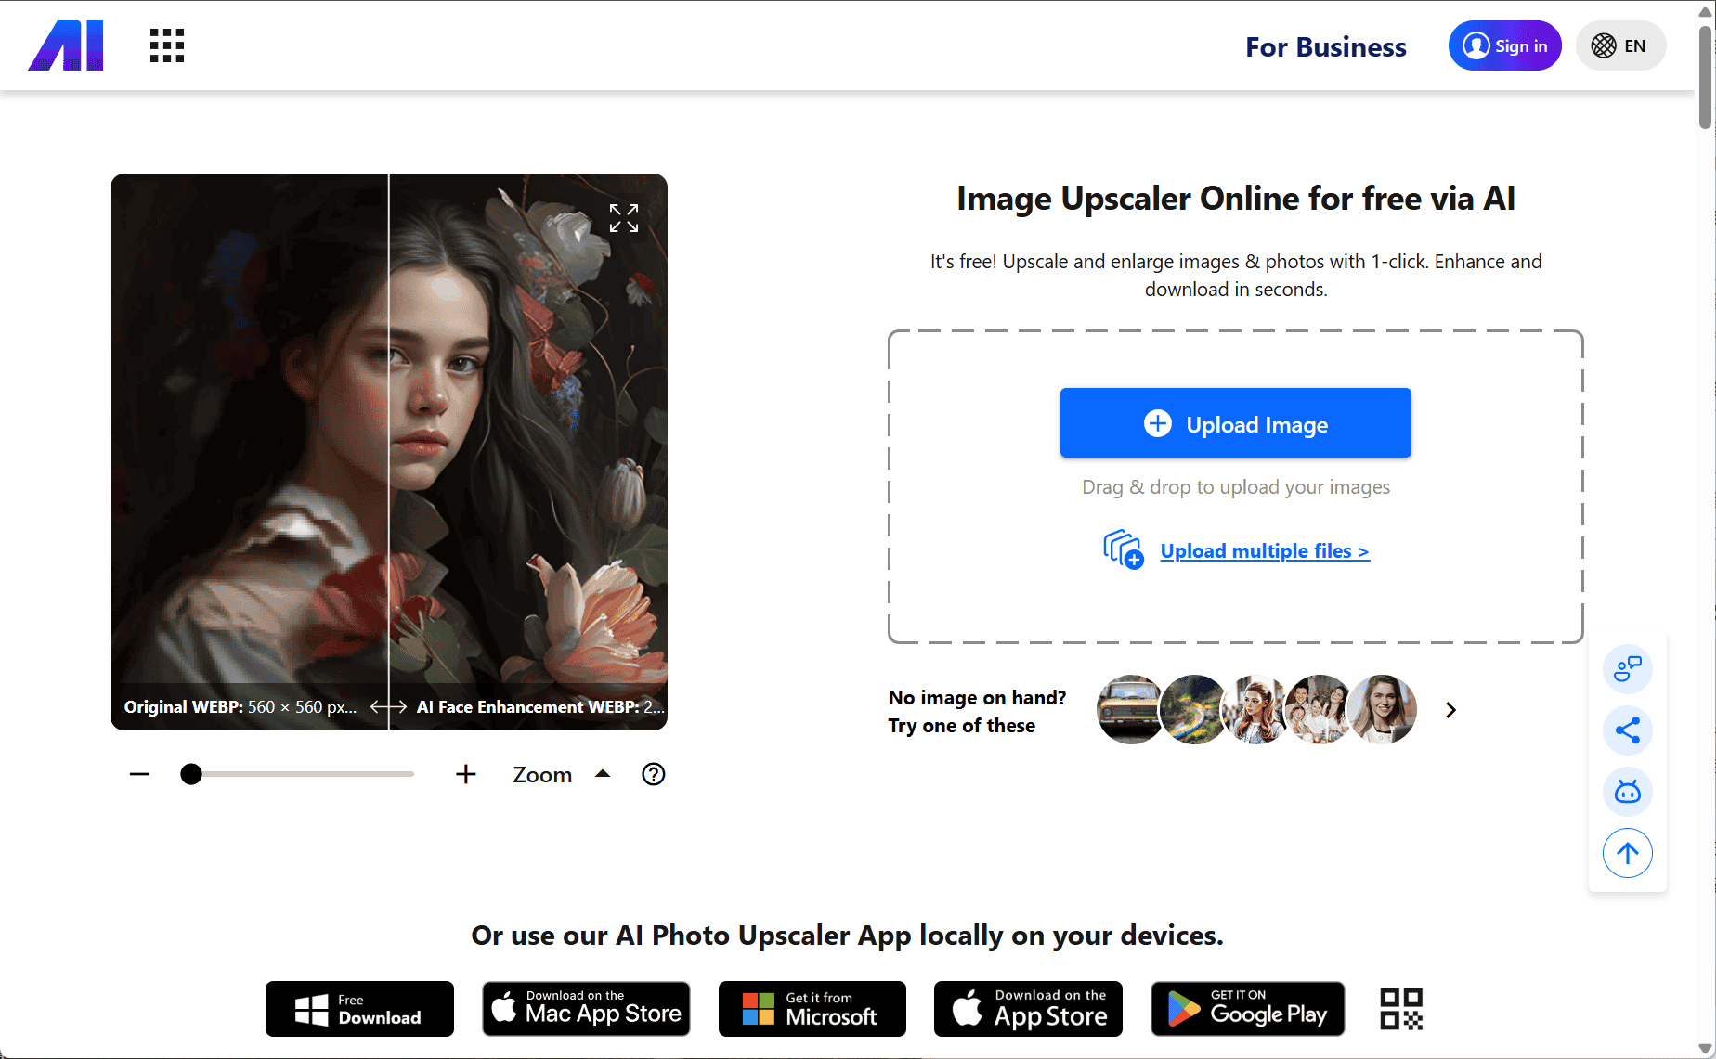Viewport: 1716px width, 1059px height.
Task: Zoom out with the minus icon
Action: pos(139,774)
